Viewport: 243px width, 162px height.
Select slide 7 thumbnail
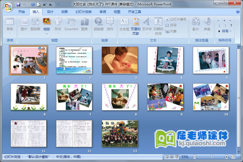[74, 97]
